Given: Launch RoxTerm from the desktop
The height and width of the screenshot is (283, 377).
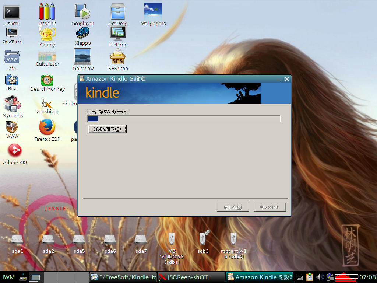Looking at the screenshot, I should tap(12, 33).
